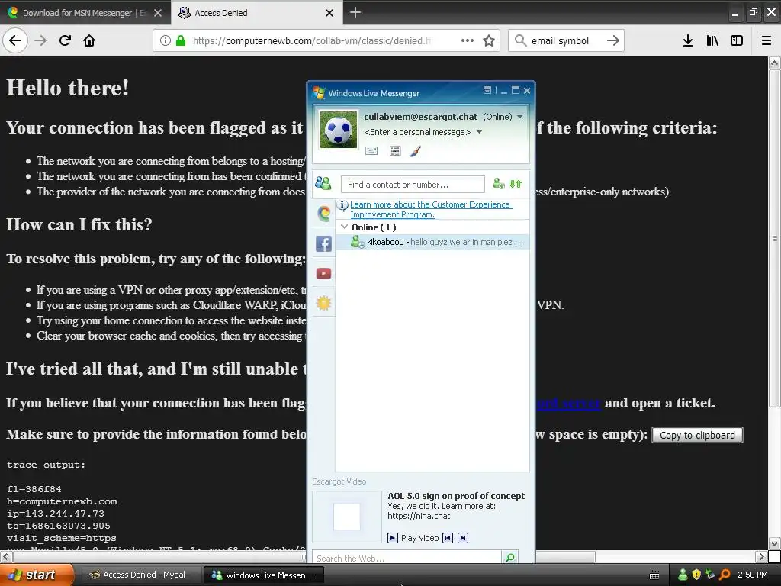The height and width of the screenshot is (586, 781).
Task: Open the Escargot tab in Messenger sidebar
Action: 323,214
